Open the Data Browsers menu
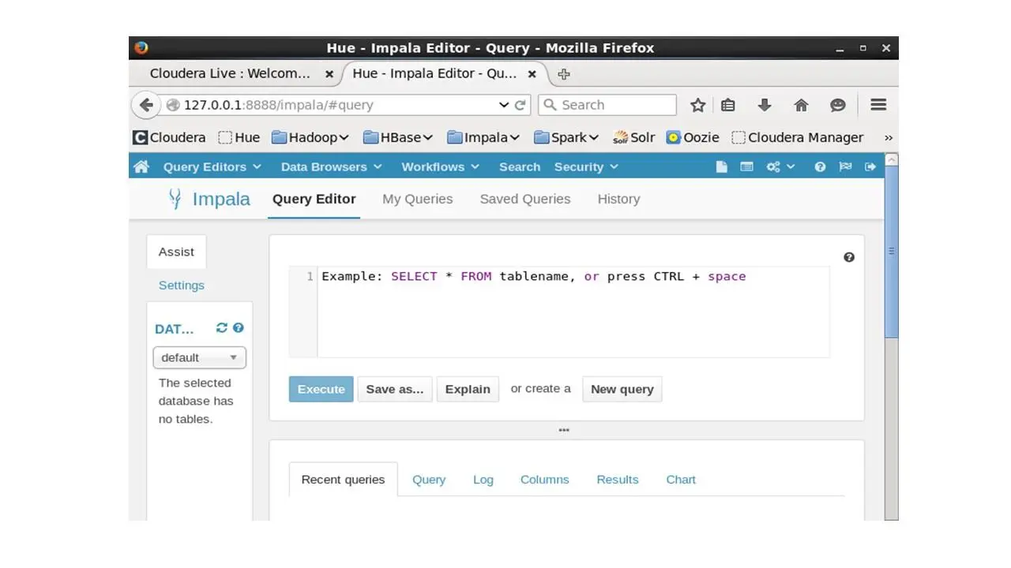Screen dimensions: 1011x568 coord(331,166)
